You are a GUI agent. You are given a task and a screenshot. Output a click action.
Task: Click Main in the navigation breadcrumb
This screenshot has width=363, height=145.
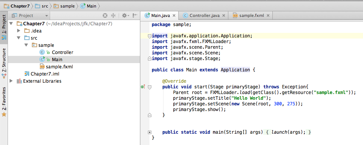88,6
